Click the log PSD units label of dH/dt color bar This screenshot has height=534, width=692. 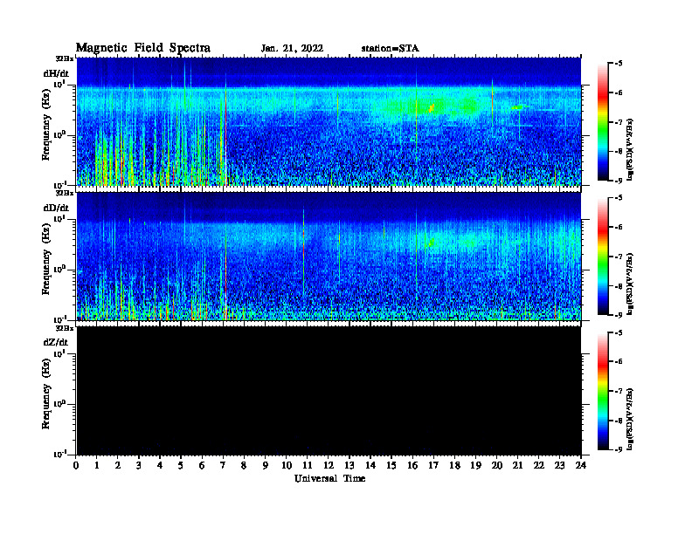pyautogui.click(x=631, y=149)
